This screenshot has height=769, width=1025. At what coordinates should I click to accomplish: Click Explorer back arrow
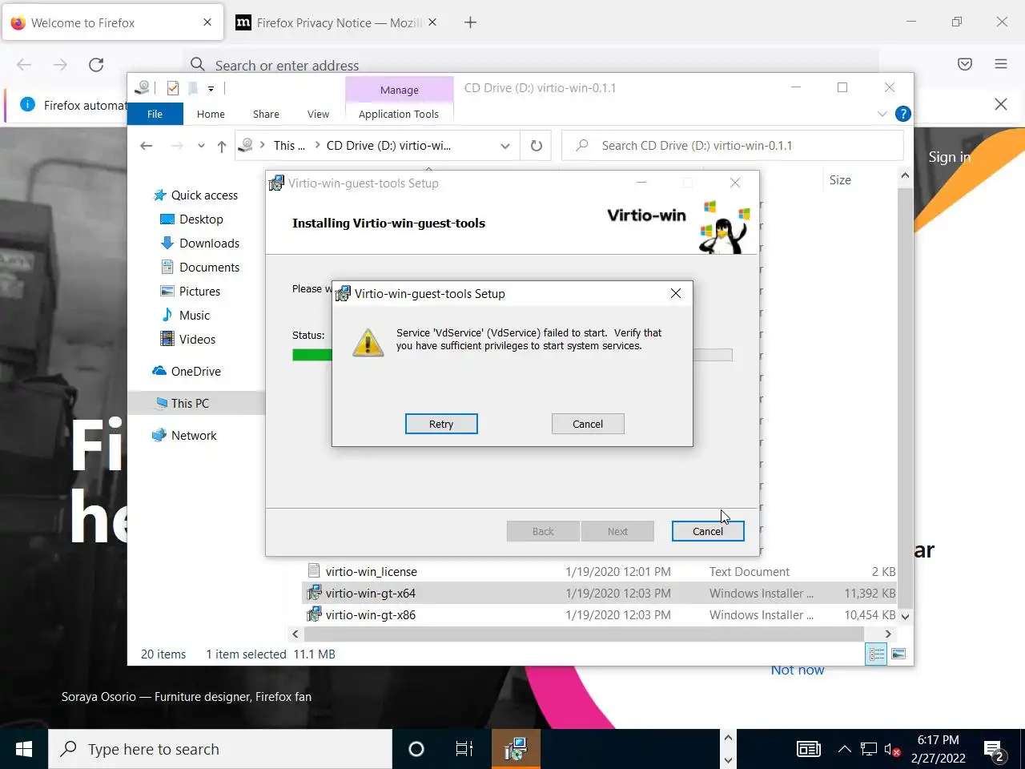(x=146, y=146)
